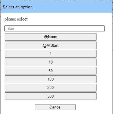
Task: Set the count to 500
Action: click(51, 96)
